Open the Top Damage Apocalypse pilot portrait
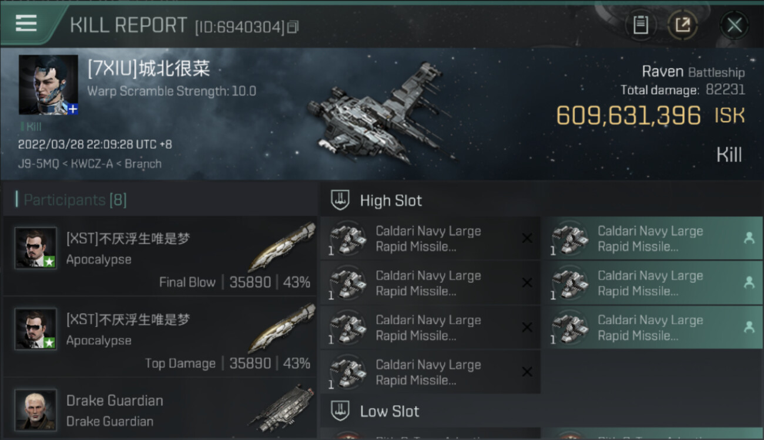 click(36, 329)
